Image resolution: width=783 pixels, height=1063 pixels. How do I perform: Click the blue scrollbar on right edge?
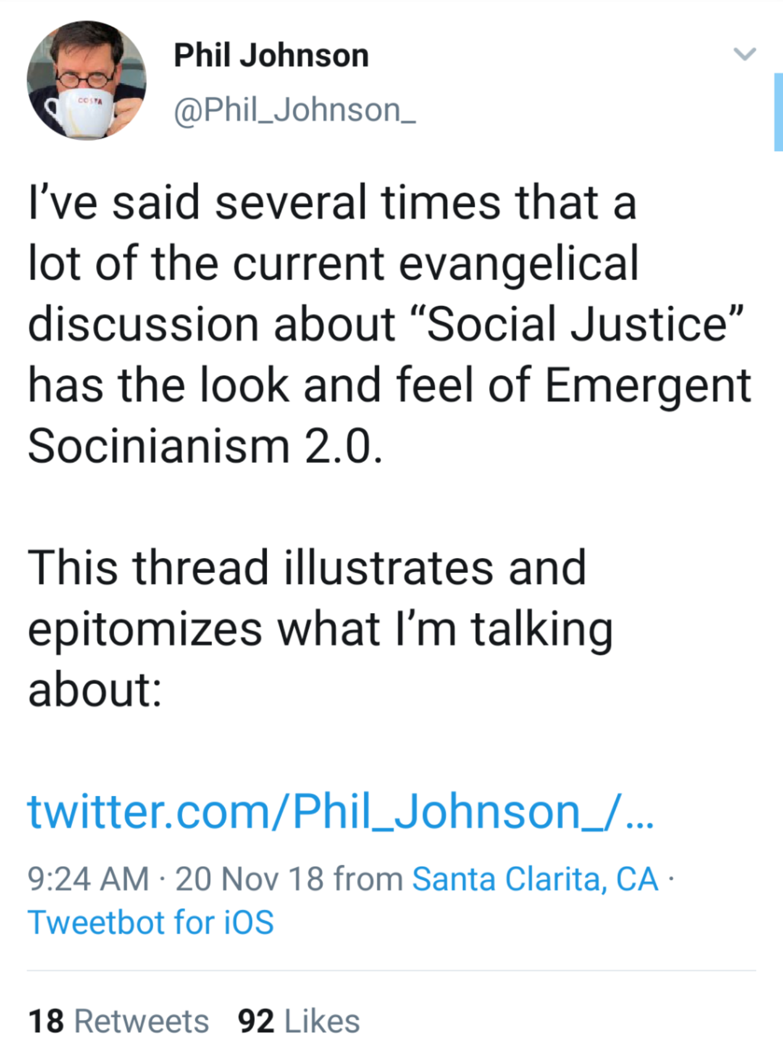[x=778, y=112]
